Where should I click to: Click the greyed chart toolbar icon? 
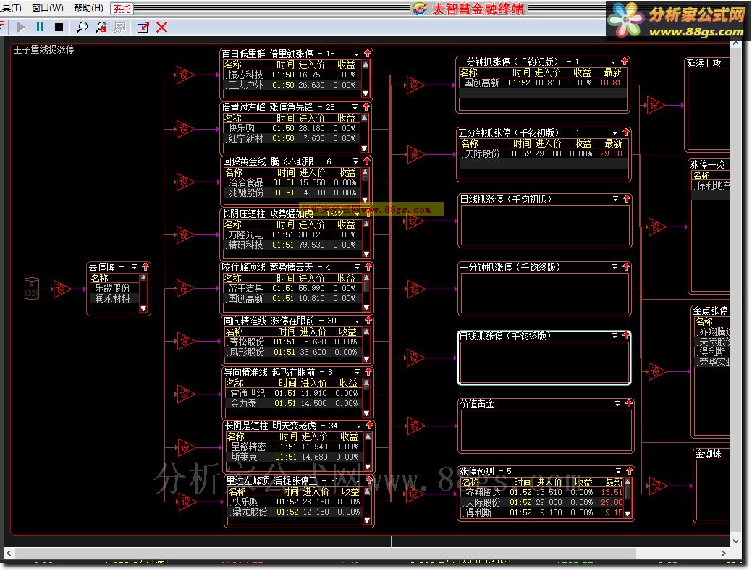tap(119, 28)
